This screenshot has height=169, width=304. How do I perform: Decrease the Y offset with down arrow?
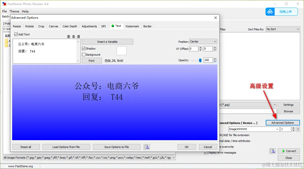pyautogui.click(x=215, y=50)
